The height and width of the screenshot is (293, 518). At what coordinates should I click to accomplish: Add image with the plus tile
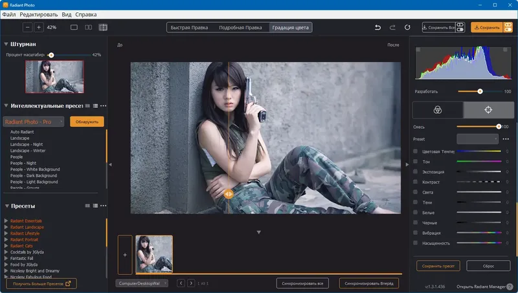[126, 255]
